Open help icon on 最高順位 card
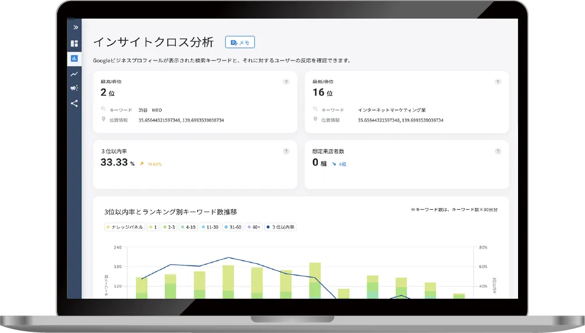 [286, 81]
